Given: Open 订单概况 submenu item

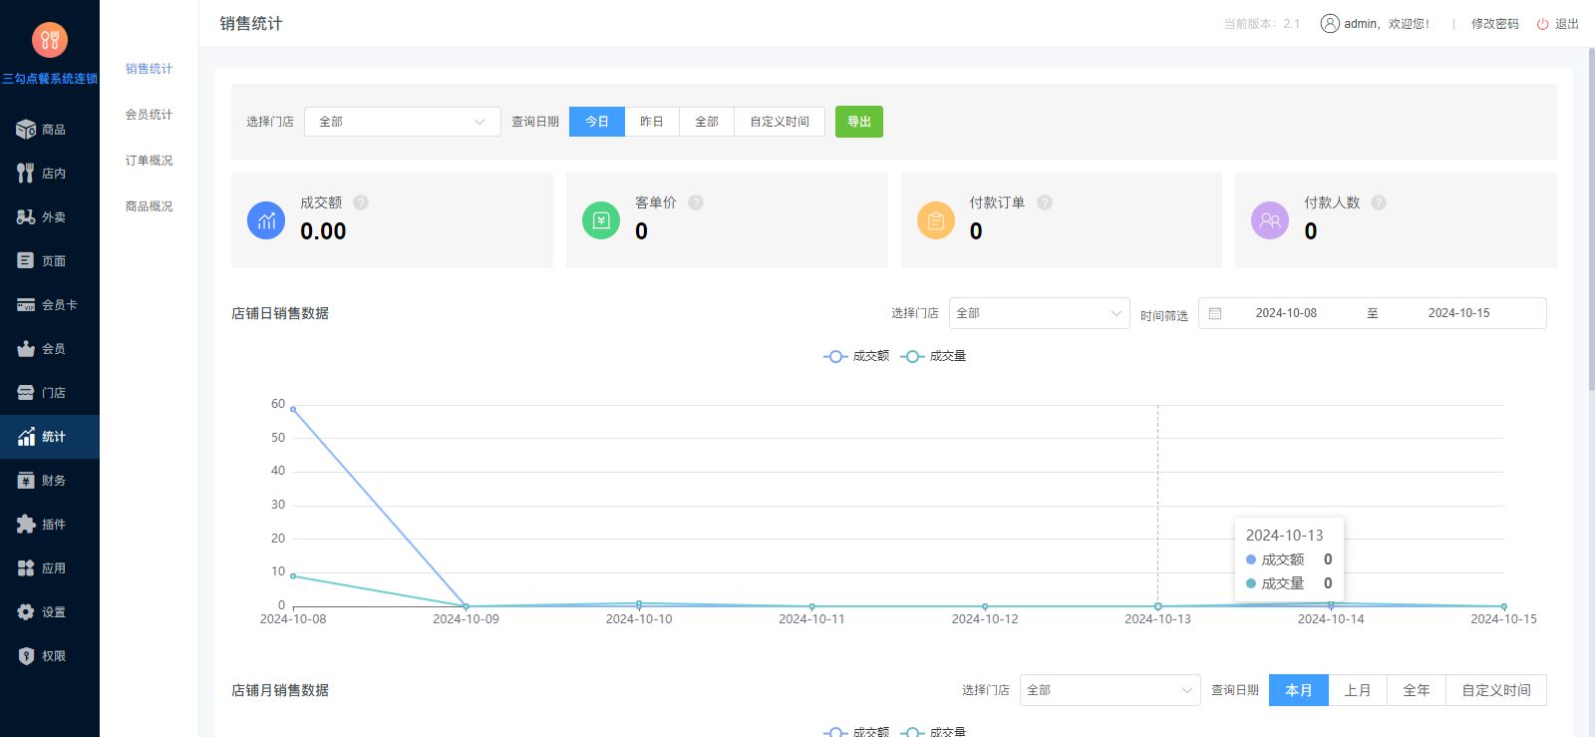Looking at the screenshot, I should [x=149, y=161].
